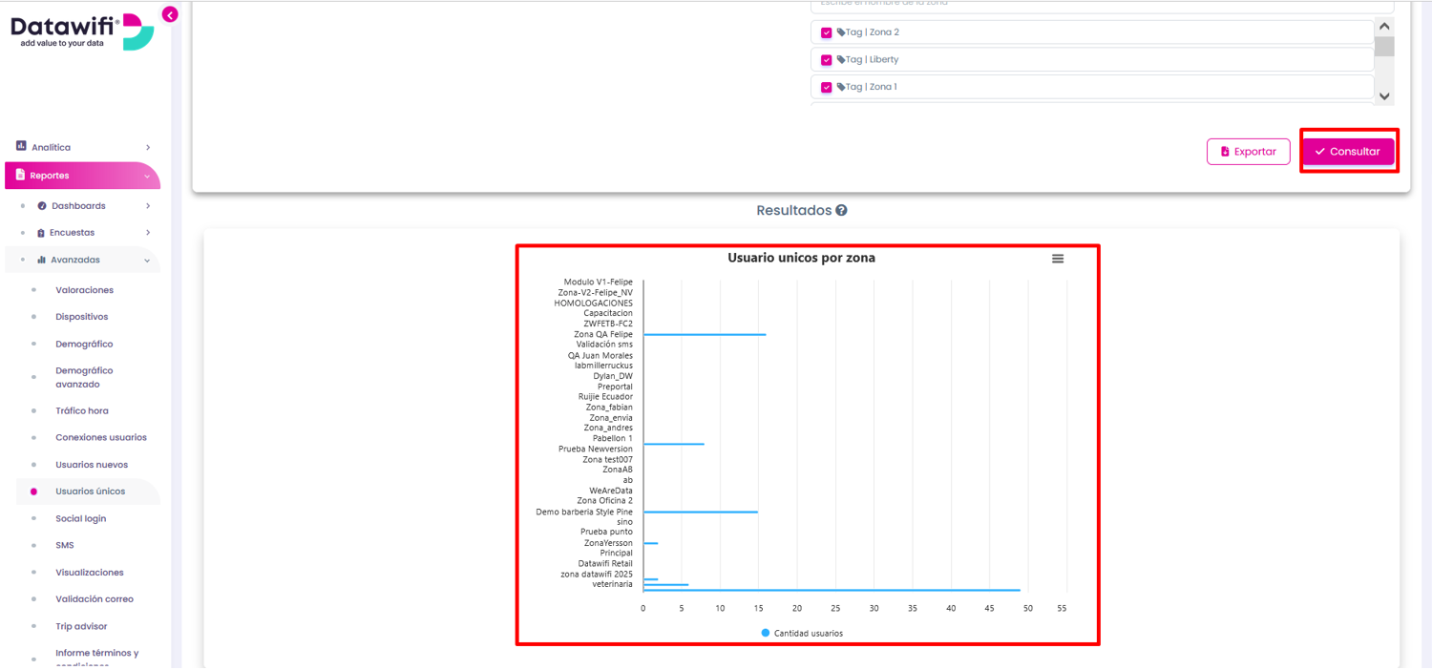Click the Resultados help question mark icon
Image resolution: width=1432 pixels, height=670 pixels.
click(x=841, y=210)
